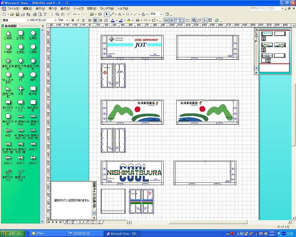Toggle left text alignment

tap(90, 20)
